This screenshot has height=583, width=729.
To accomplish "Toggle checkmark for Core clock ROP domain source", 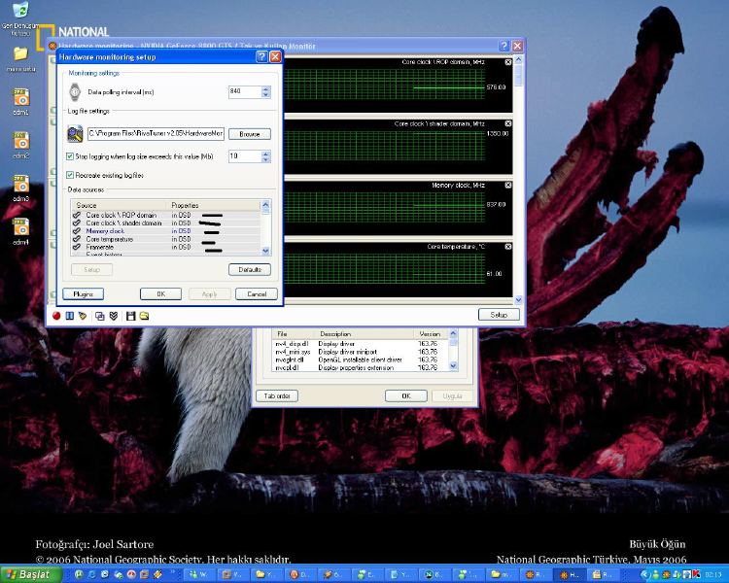I will pyautogui.click(x=77, y=216).
